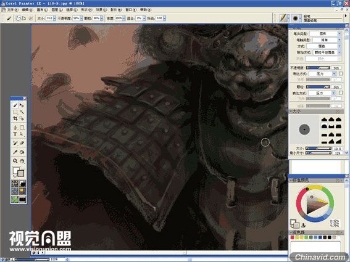Open the 颗粒 grain dropdown in property bar
This screenshot has width=350, height=262.
pyautogui.click(x=102, y=18)
